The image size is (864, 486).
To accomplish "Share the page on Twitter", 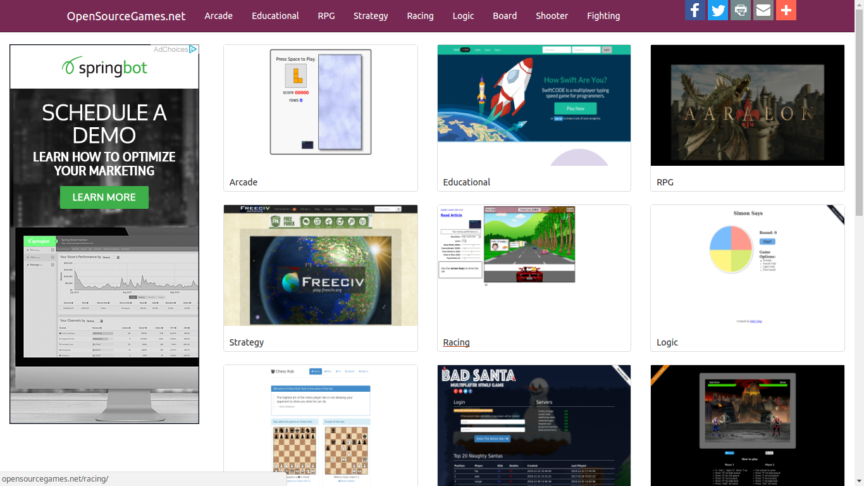I will [x=718, y=10].
